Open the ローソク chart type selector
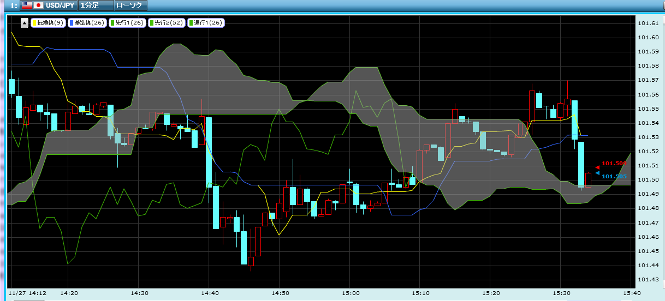This screenshot has height=301, width=665. point(130,5)
